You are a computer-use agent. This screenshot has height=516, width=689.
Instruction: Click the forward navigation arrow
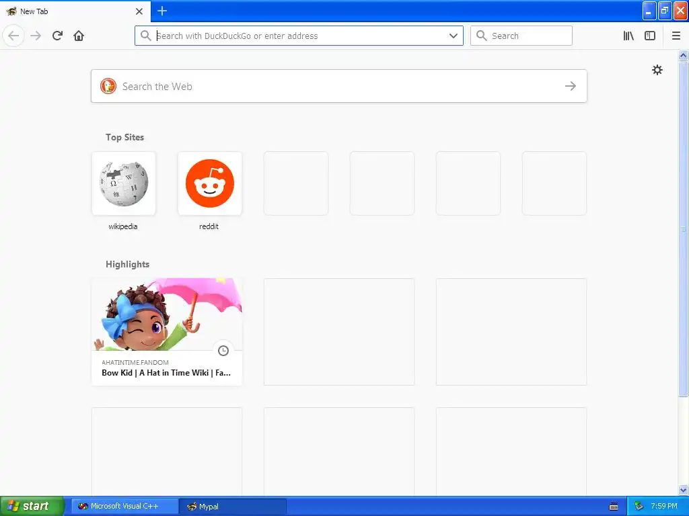pyautogui.click(x=36, y=36)
